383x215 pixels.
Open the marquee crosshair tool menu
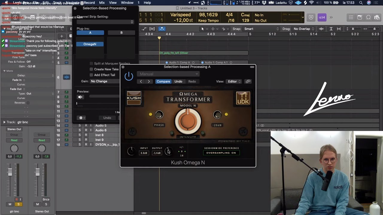215,29
